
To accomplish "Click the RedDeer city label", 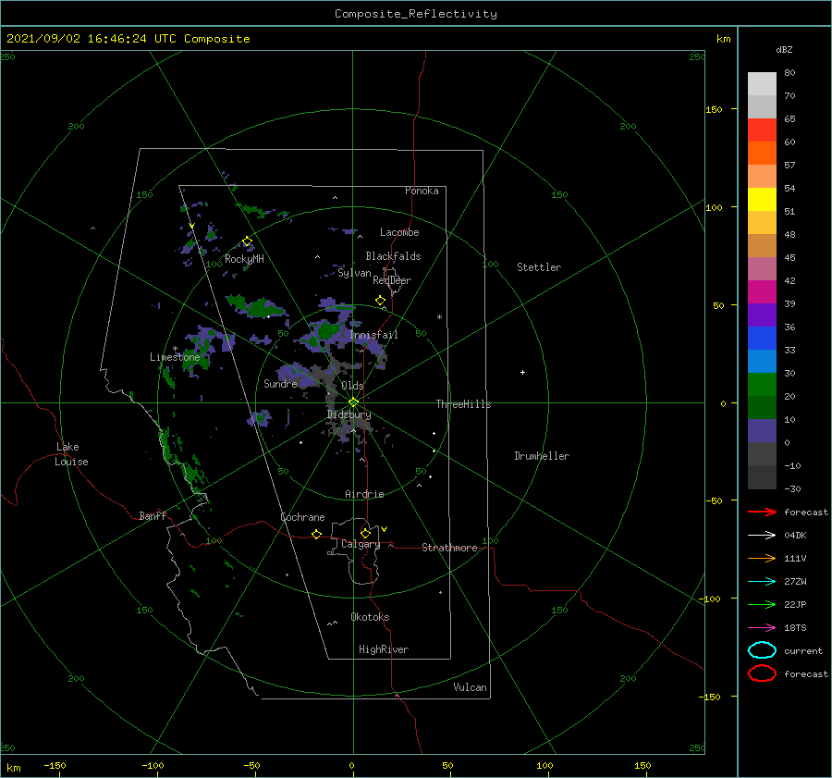I will pos(392,280).
